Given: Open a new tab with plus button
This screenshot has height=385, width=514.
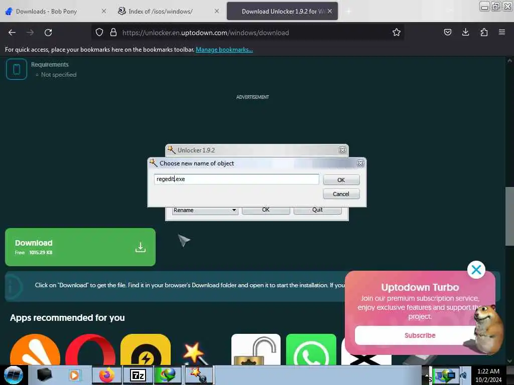Looking at the screenshot, I should [348, 12].
